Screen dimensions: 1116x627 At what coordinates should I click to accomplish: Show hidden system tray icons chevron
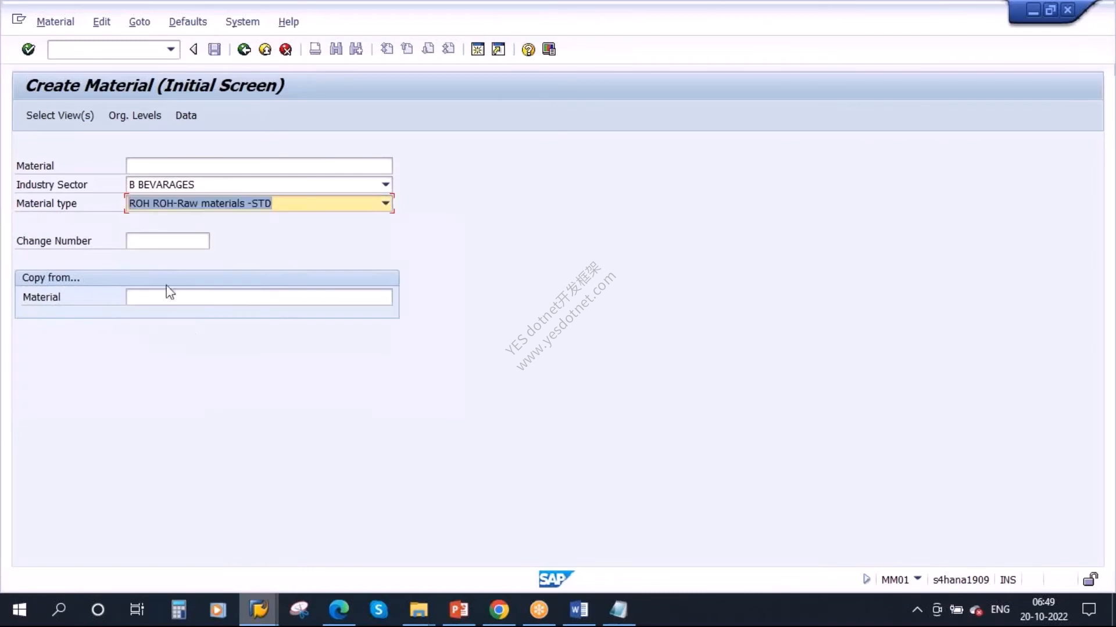pos(917,610)
